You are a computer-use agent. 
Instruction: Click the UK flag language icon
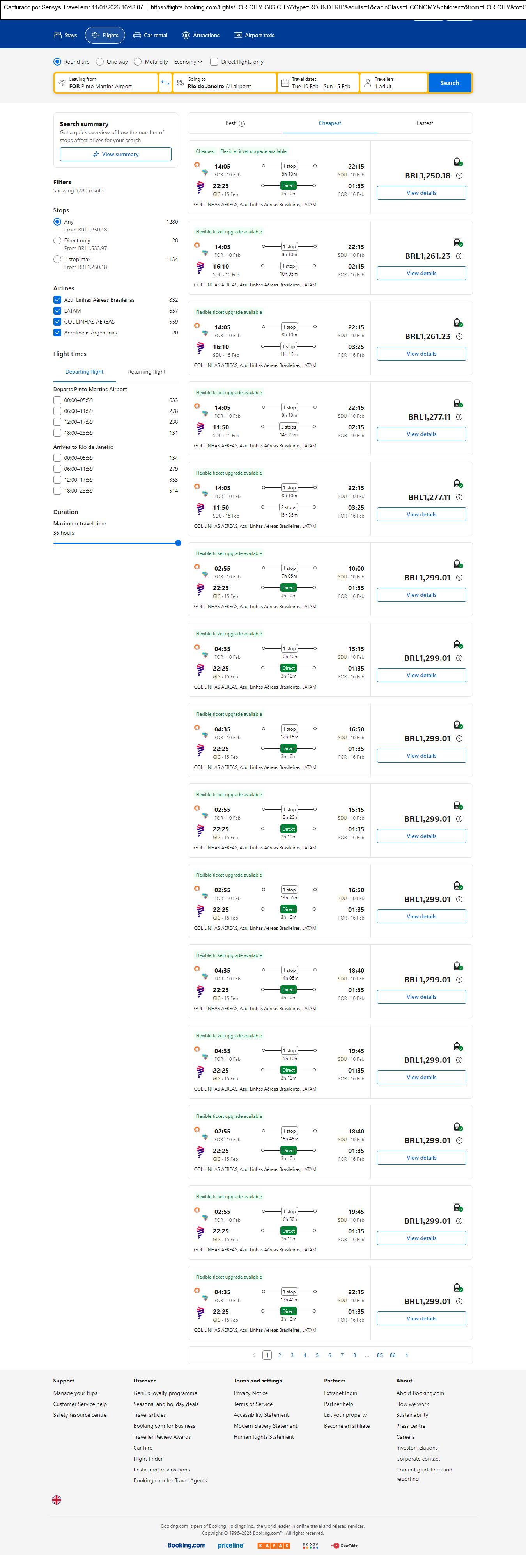(57, 1500)
